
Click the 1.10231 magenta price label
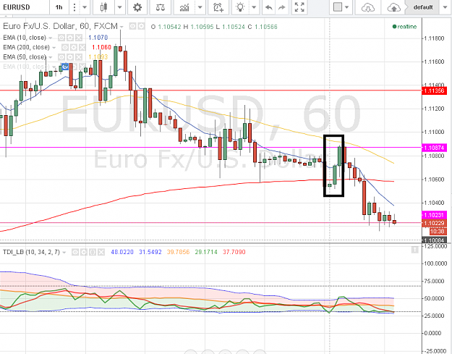click(434, 215)
